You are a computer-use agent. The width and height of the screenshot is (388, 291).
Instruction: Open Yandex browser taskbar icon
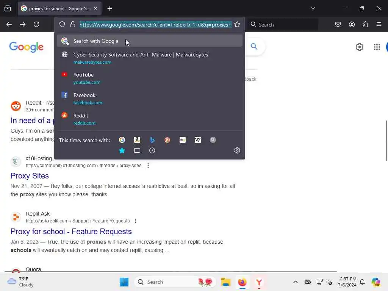click(x=259, y=282)
